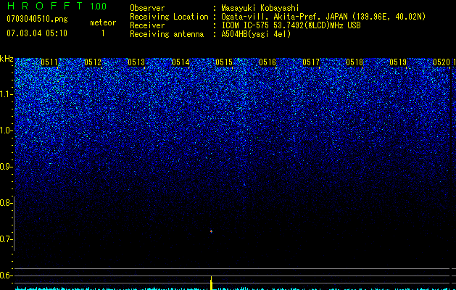
Task: Click the red meteor echo dot in spectrogram
Action: click(x=211, y=231)
